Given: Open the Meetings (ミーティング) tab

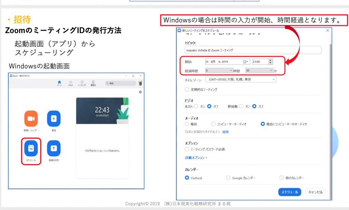Looking at the screenshot, I should click(82, 83).
